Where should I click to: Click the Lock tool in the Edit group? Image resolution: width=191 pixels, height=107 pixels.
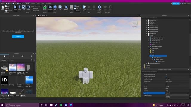76,9
